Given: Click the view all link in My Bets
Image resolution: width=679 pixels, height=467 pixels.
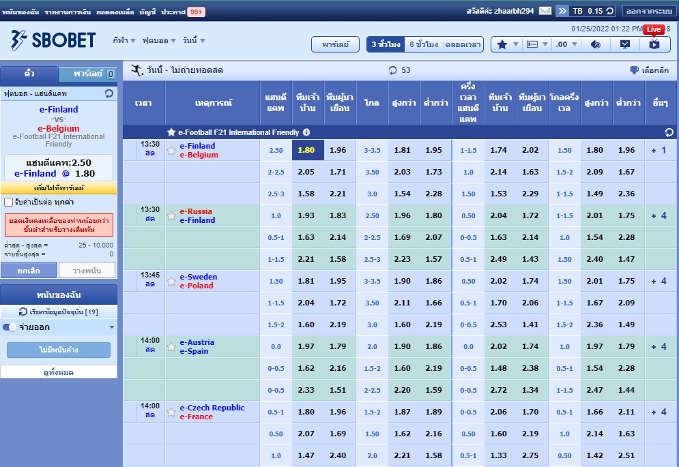Looking at the screenshot, I should [x=59, y=372].
